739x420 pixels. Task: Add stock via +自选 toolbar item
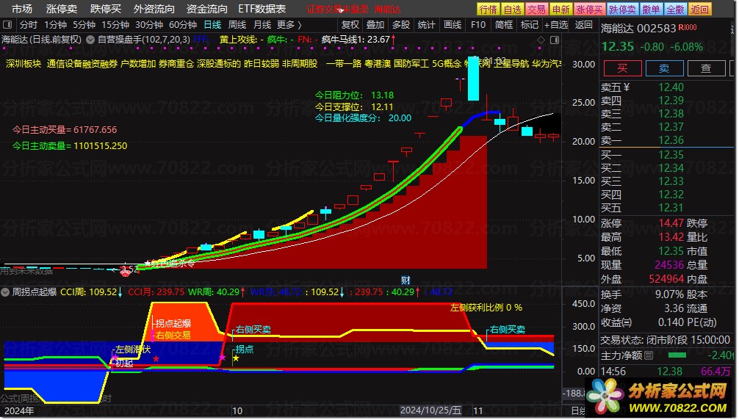coord(556,24)
